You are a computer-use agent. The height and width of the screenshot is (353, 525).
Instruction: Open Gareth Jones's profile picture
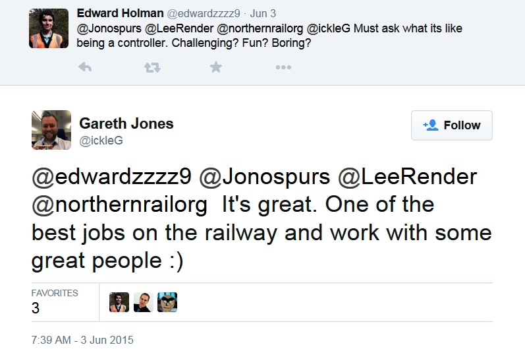(51, 130)
